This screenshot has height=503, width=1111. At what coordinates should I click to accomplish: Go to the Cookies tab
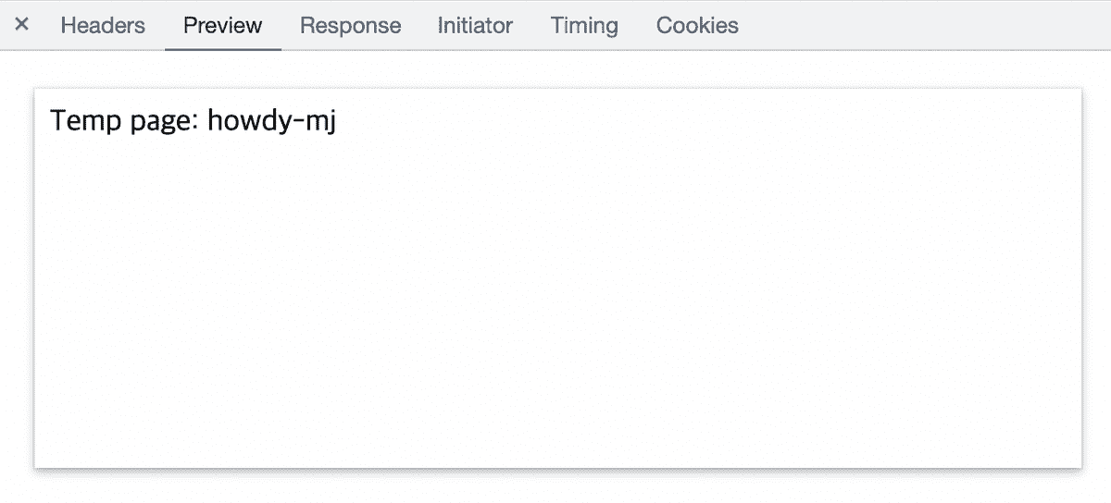click(697, 25)
